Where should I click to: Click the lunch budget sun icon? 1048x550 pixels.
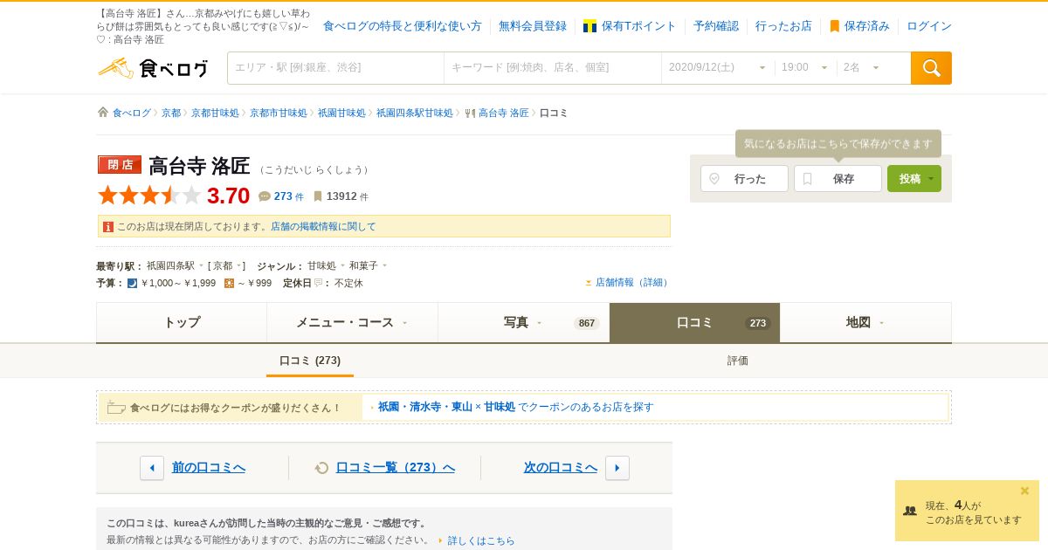click(x=229, y=283)
